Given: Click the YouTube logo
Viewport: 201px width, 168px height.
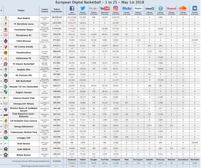Looking at the screenshot, I should pyautogui.click(x=105, y=8).
